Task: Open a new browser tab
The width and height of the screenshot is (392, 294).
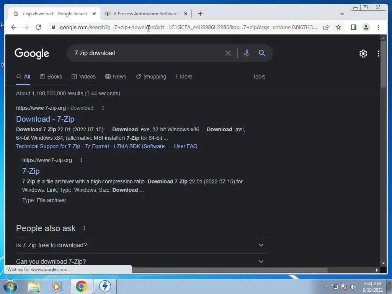Action: click(200, 14)
